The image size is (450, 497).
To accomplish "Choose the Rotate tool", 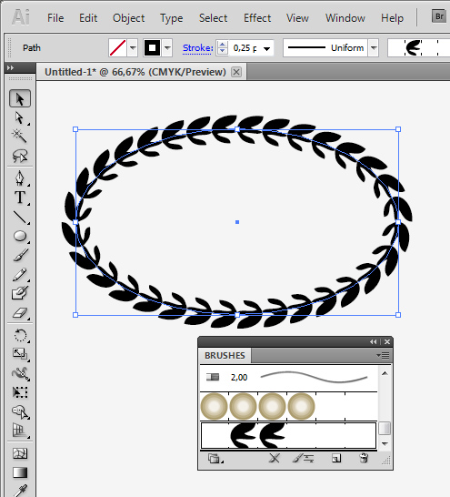I will click(20, 336).
